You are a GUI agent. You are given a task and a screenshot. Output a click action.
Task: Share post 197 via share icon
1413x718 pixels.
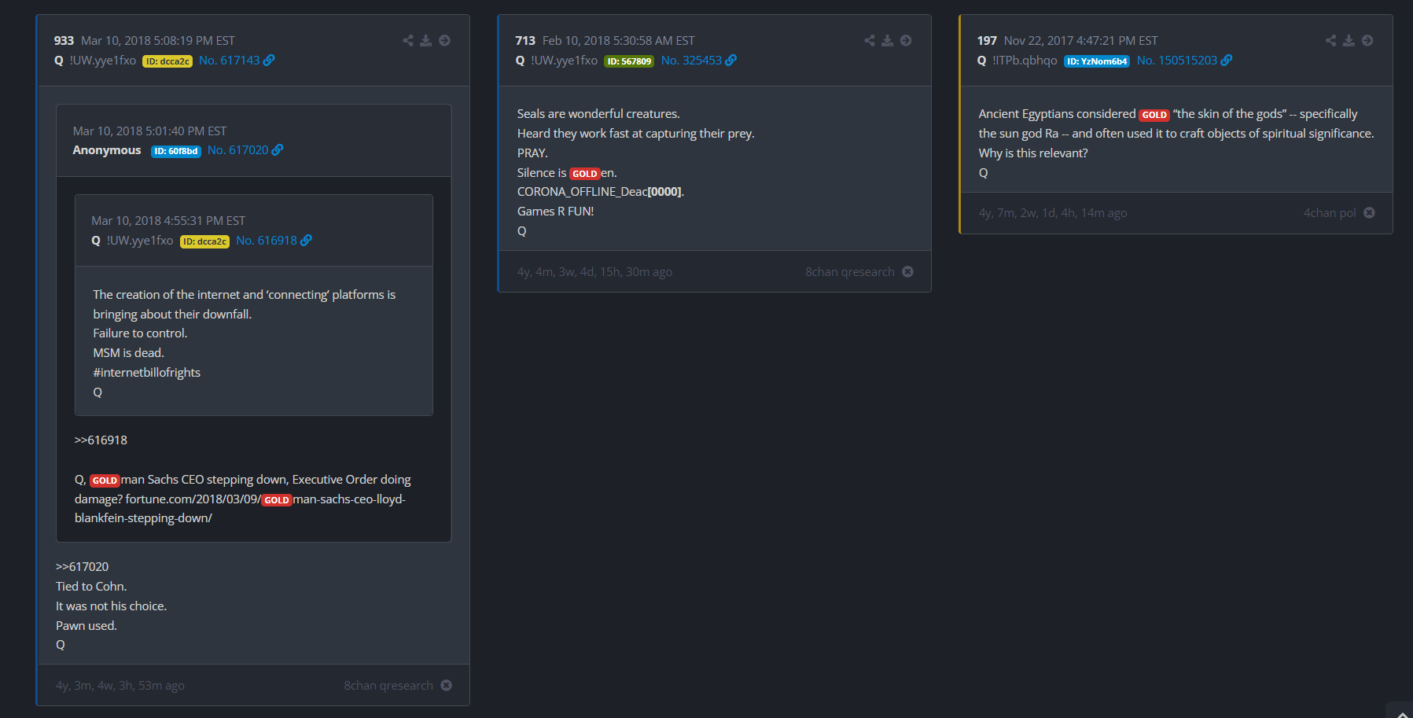(x=1330, y=40)
